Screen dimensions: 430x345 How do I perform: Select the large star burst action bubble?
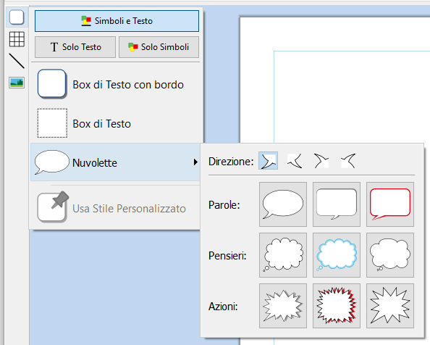(x=390, y=306)
